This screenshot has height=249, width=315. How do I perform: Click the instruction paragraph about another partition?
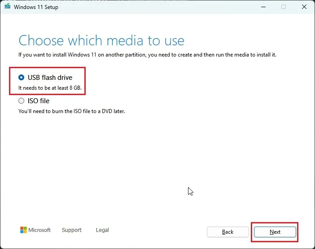click(x=147, y=55)
